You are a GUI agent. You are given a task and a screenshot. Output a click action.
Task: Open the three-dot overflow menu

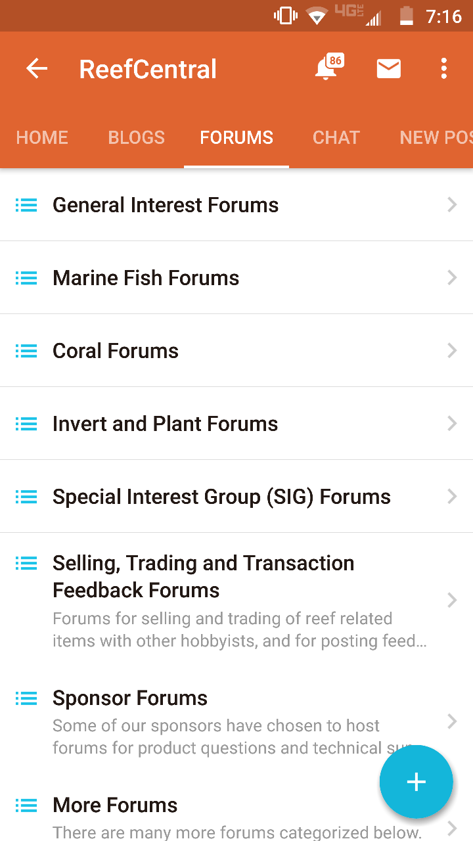click(444, 68)
